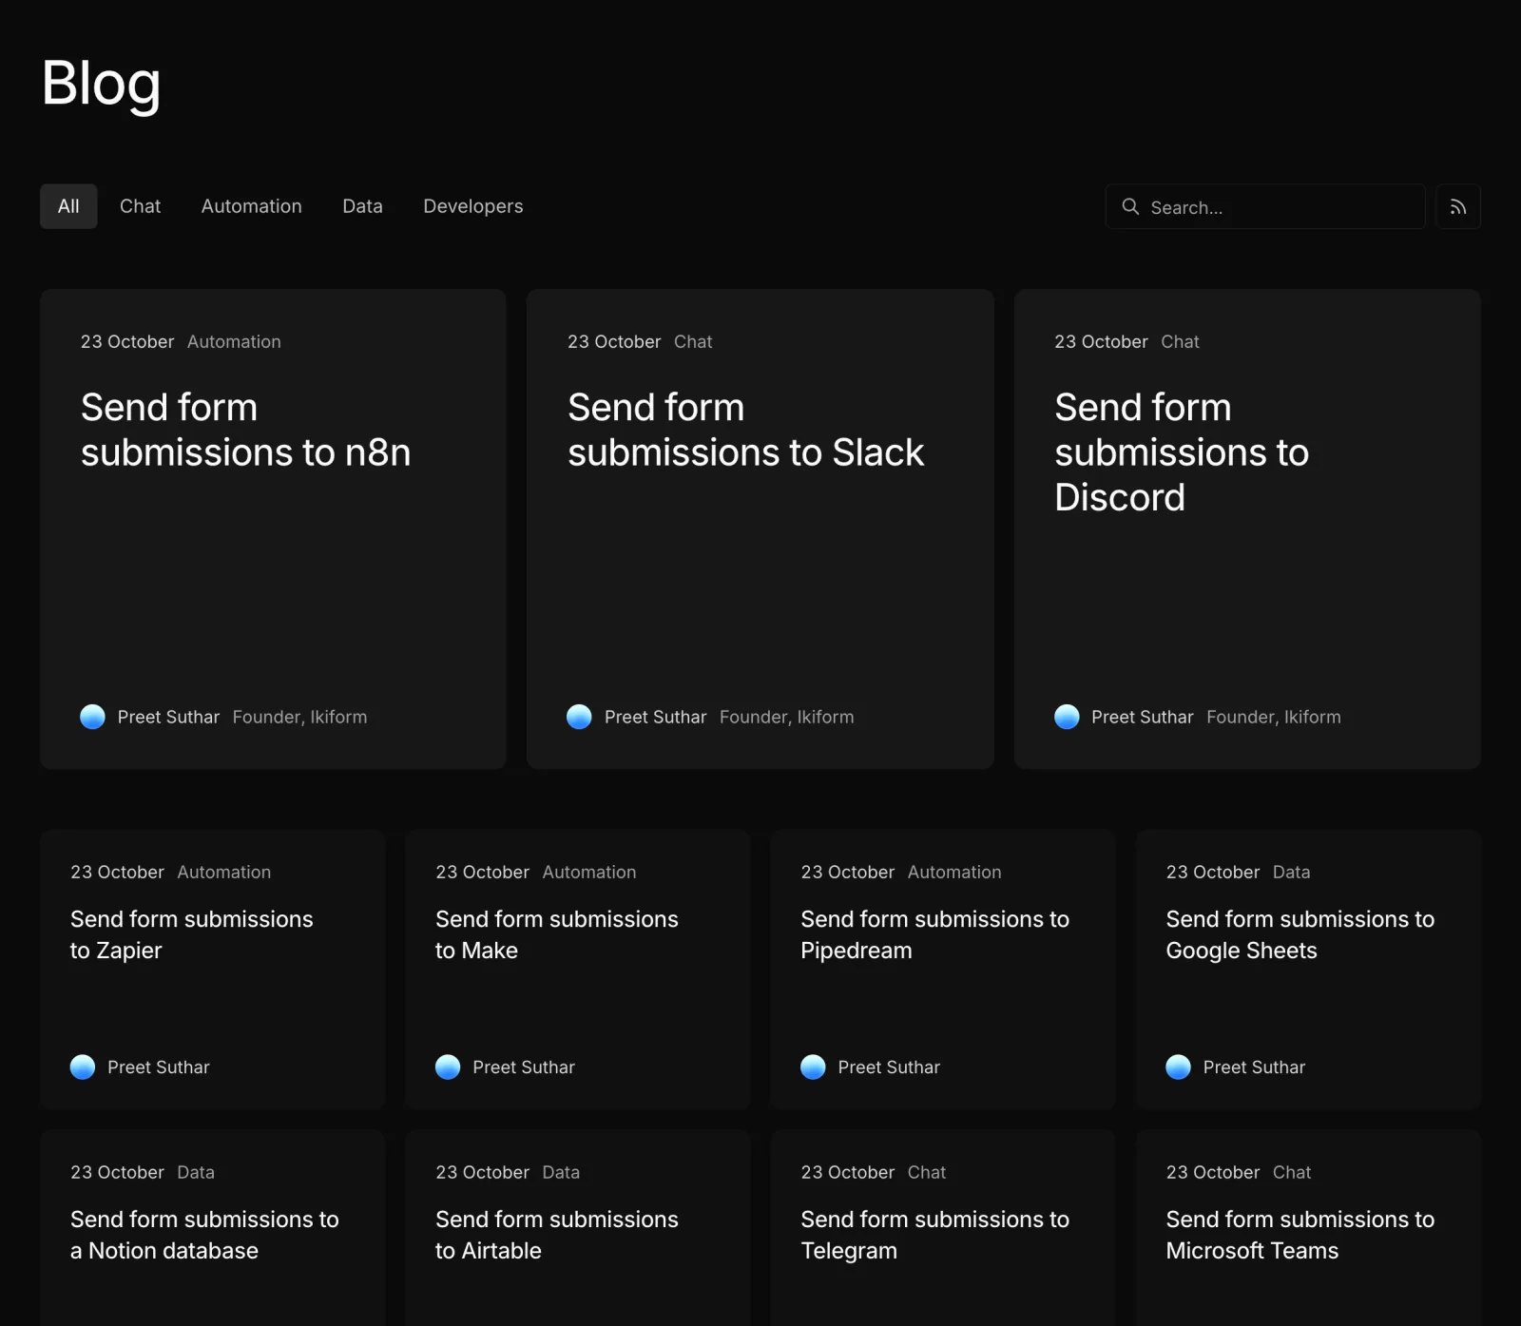Image resolution: width=1521 pixels, height=1326 pixels.
Task: Open "Send form submissions to Airtable" post
Action: coord(556,1235)
